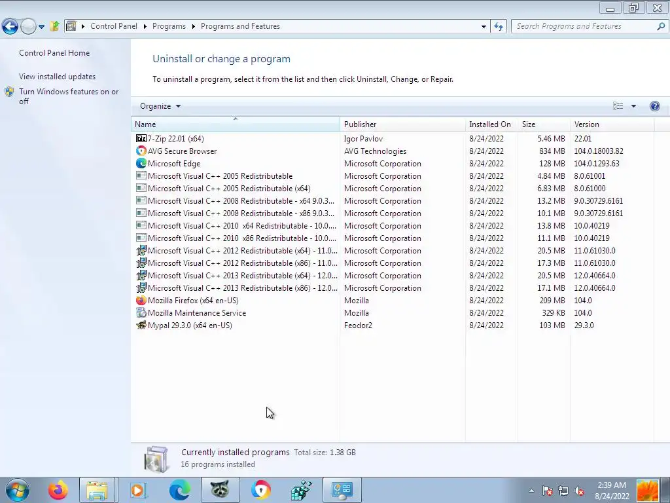This screenshot has height=503, width=670.
Task: Click icon of Visual C++ 2012 Redistributable (x64)
Action: [x=141, y=251]
